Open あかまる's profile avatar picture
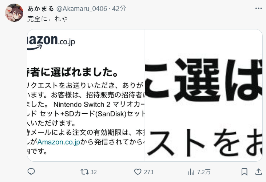 tap(14, 13)
